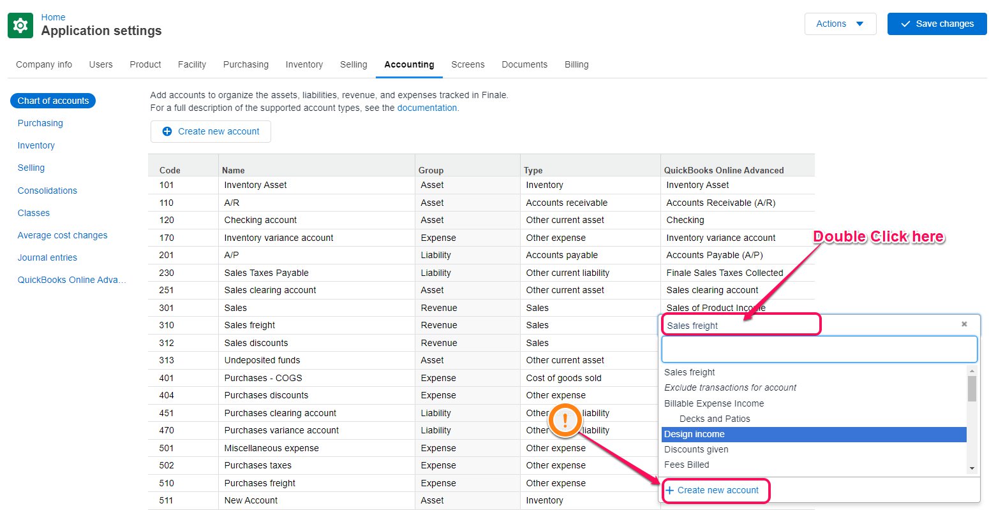Choose Fees Billed option
This screenshot has height=513, width=989.
(x=814, y=465)
